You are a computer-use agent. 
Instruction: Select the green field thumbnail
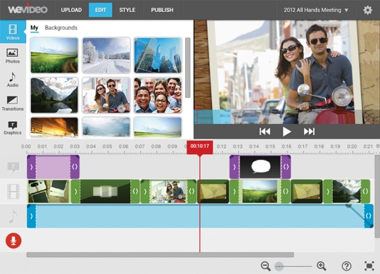55,55
